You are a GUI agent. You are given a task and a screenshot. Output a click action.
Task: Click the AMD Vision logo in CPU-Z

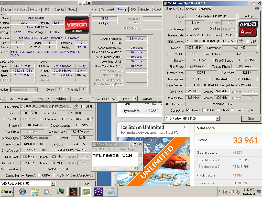point(77,25)
